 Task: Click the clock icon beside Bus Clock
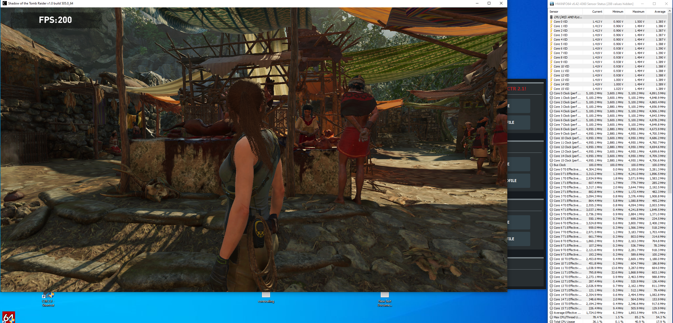click(551, 165)
